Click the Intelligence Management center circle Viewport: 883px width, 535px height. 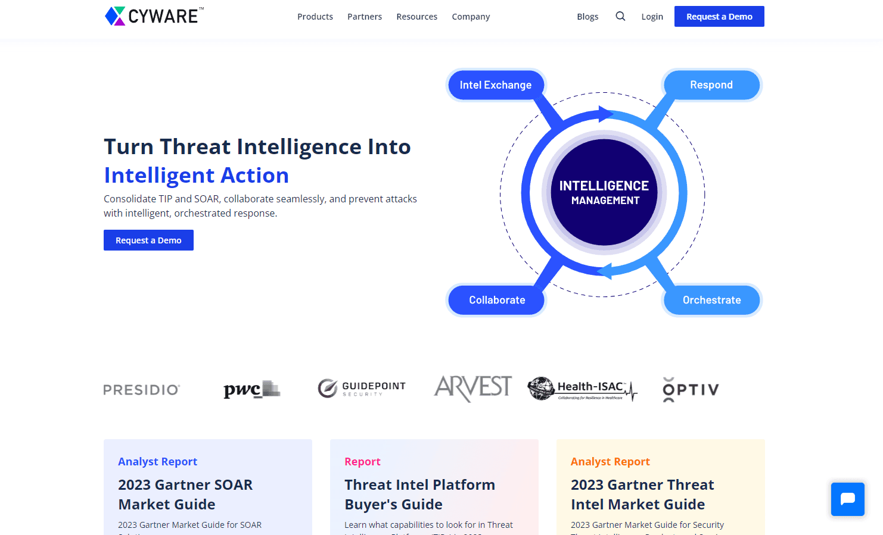(604, 192)
